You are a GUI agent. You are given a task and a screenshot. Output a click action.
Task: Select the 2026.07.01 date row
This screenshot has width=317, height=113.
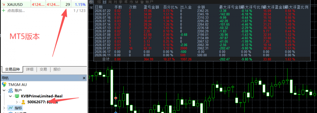click(102, 49)
